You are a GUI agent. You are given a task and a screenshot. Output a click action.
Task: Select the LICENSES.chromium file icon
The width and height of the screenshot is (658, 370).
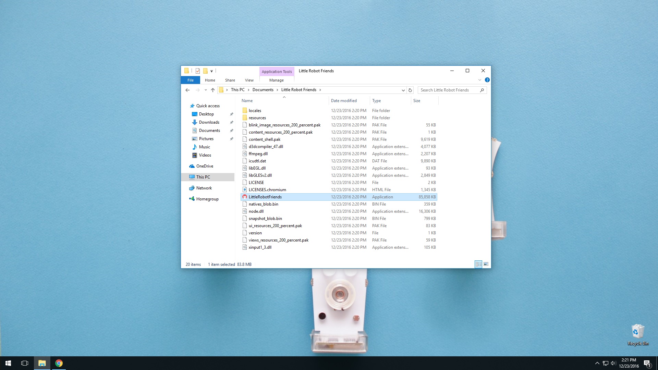(x=245, y=190)
